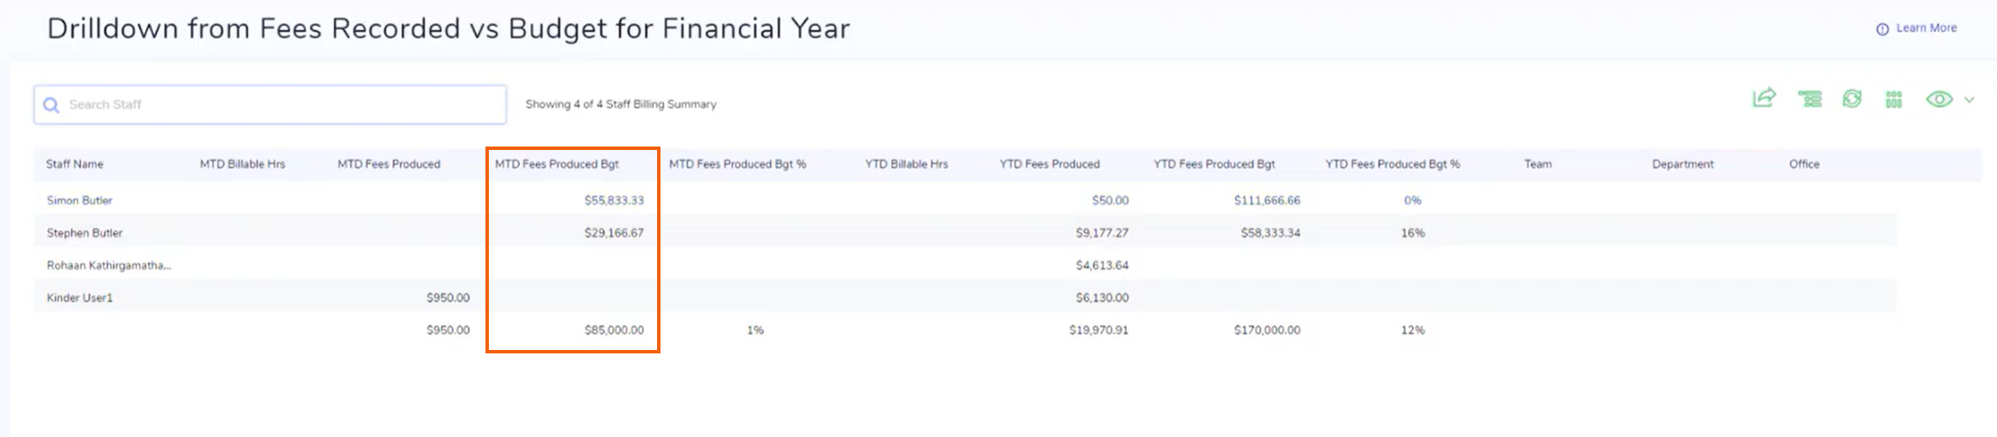Click into the Search Staff field
Image resolution: width=1997 pixels, height=437 pixels.
[276, 104]
